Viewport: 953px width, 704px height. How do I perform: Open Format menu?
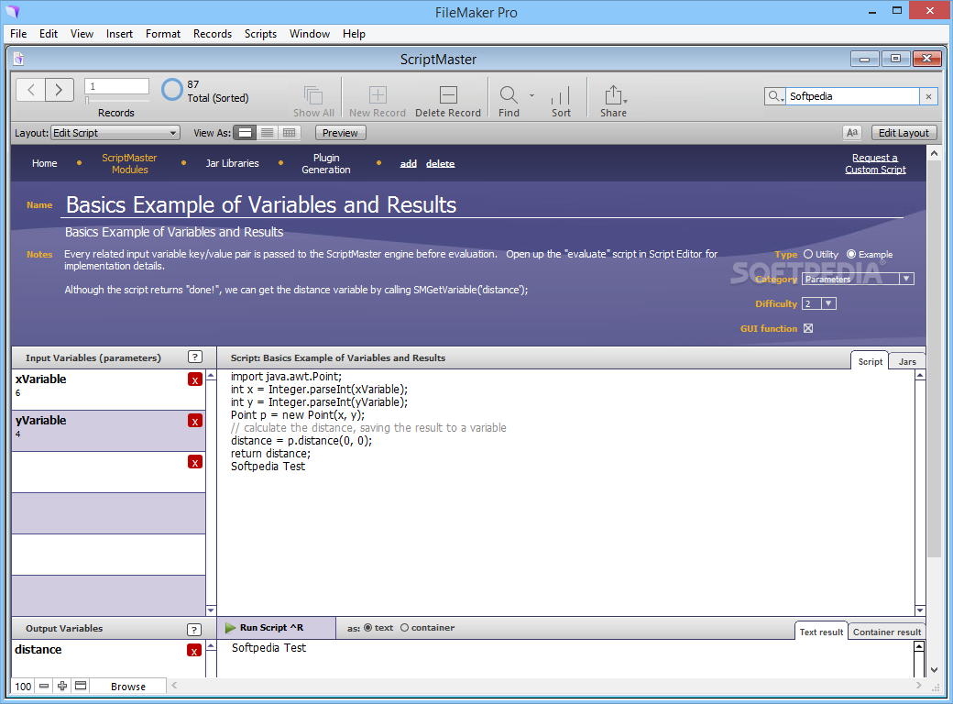tap(162, 33)
